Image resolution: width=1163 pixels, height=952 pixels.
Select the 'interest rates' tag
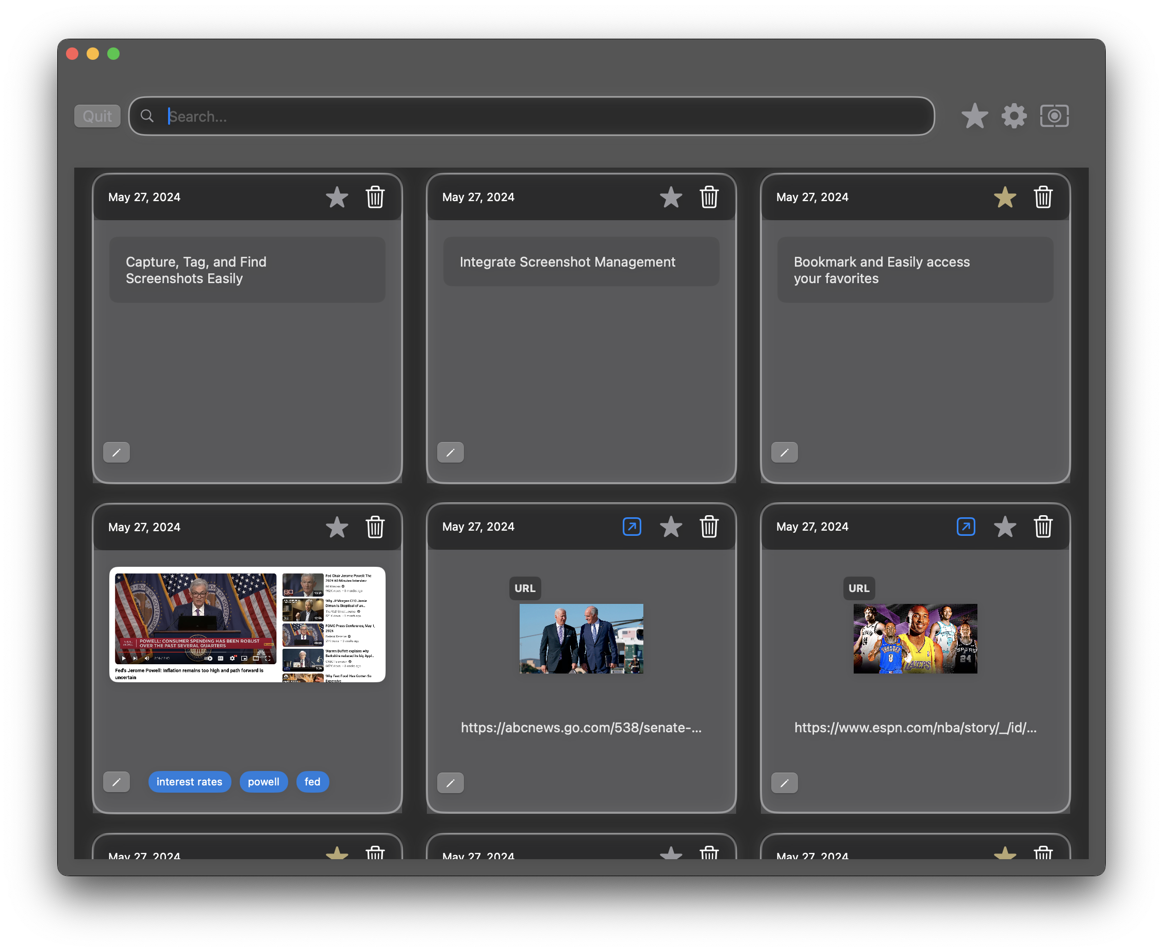pyautogui.click(x=189, y=782)
